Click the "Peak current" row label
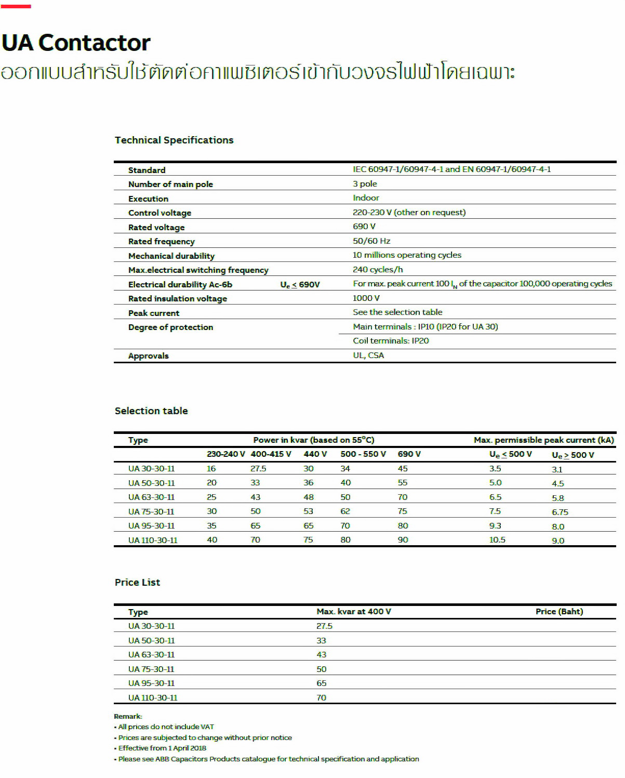Screen dimensions: 625x778 pos(154,313)
